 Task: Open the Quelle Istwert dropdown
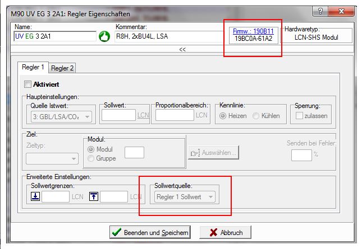(61, 116)
